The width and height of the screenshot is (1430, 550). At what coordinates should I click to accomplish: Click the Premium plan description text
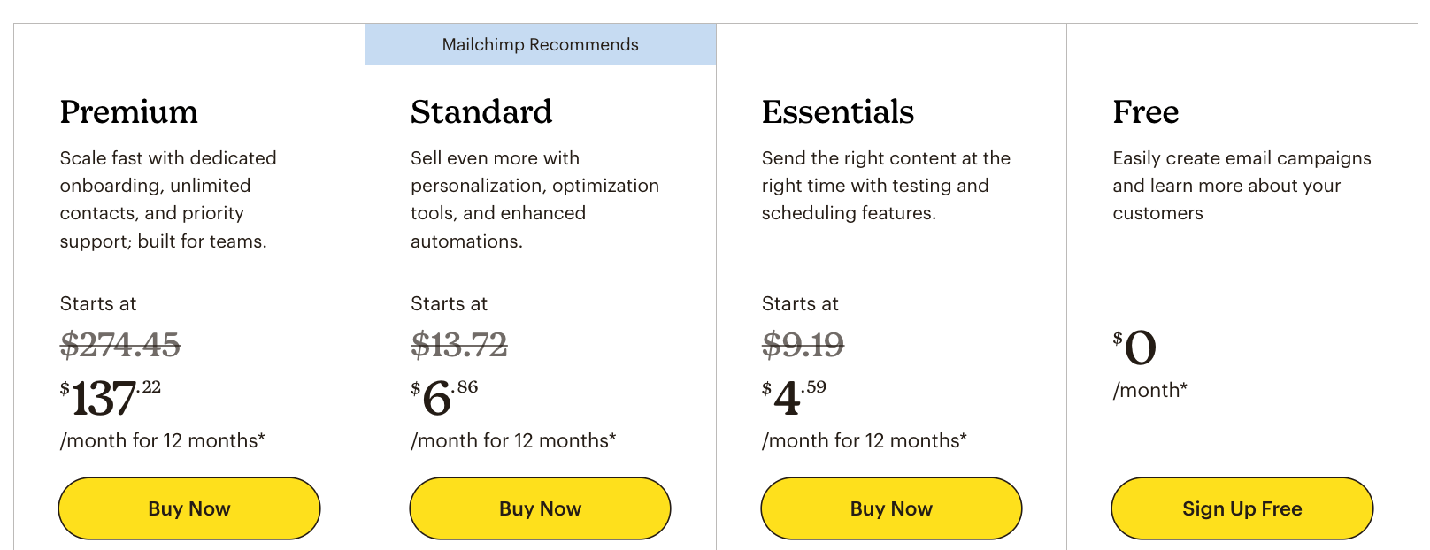[x=168, y=199]
